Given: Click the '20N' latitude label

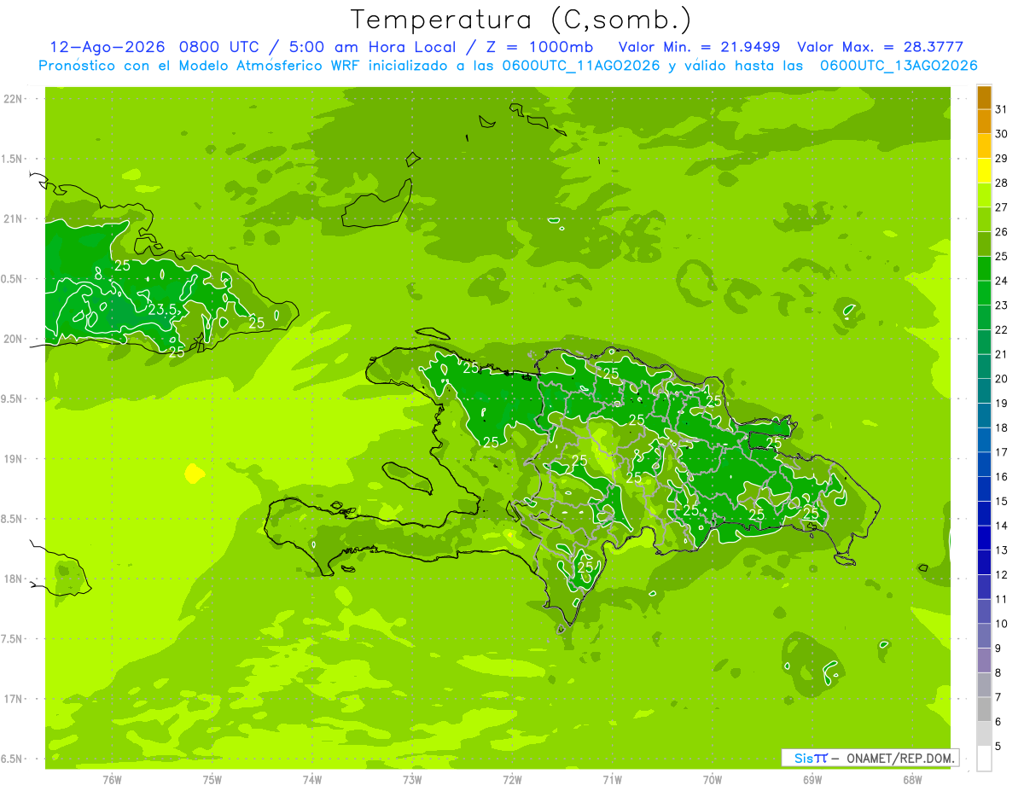Looking at the screenshot, I should (x=14, y=339).
